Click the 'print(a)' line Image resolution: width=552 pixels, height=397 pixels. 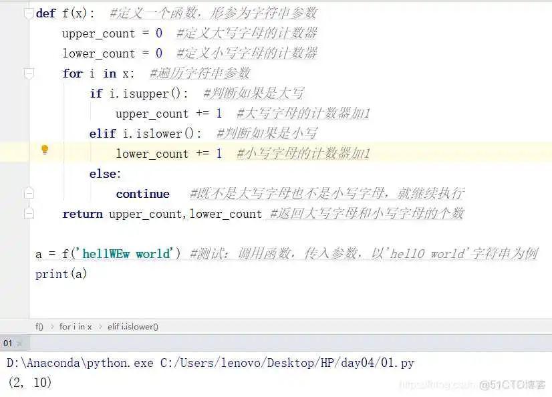click(x=61, y=274)
